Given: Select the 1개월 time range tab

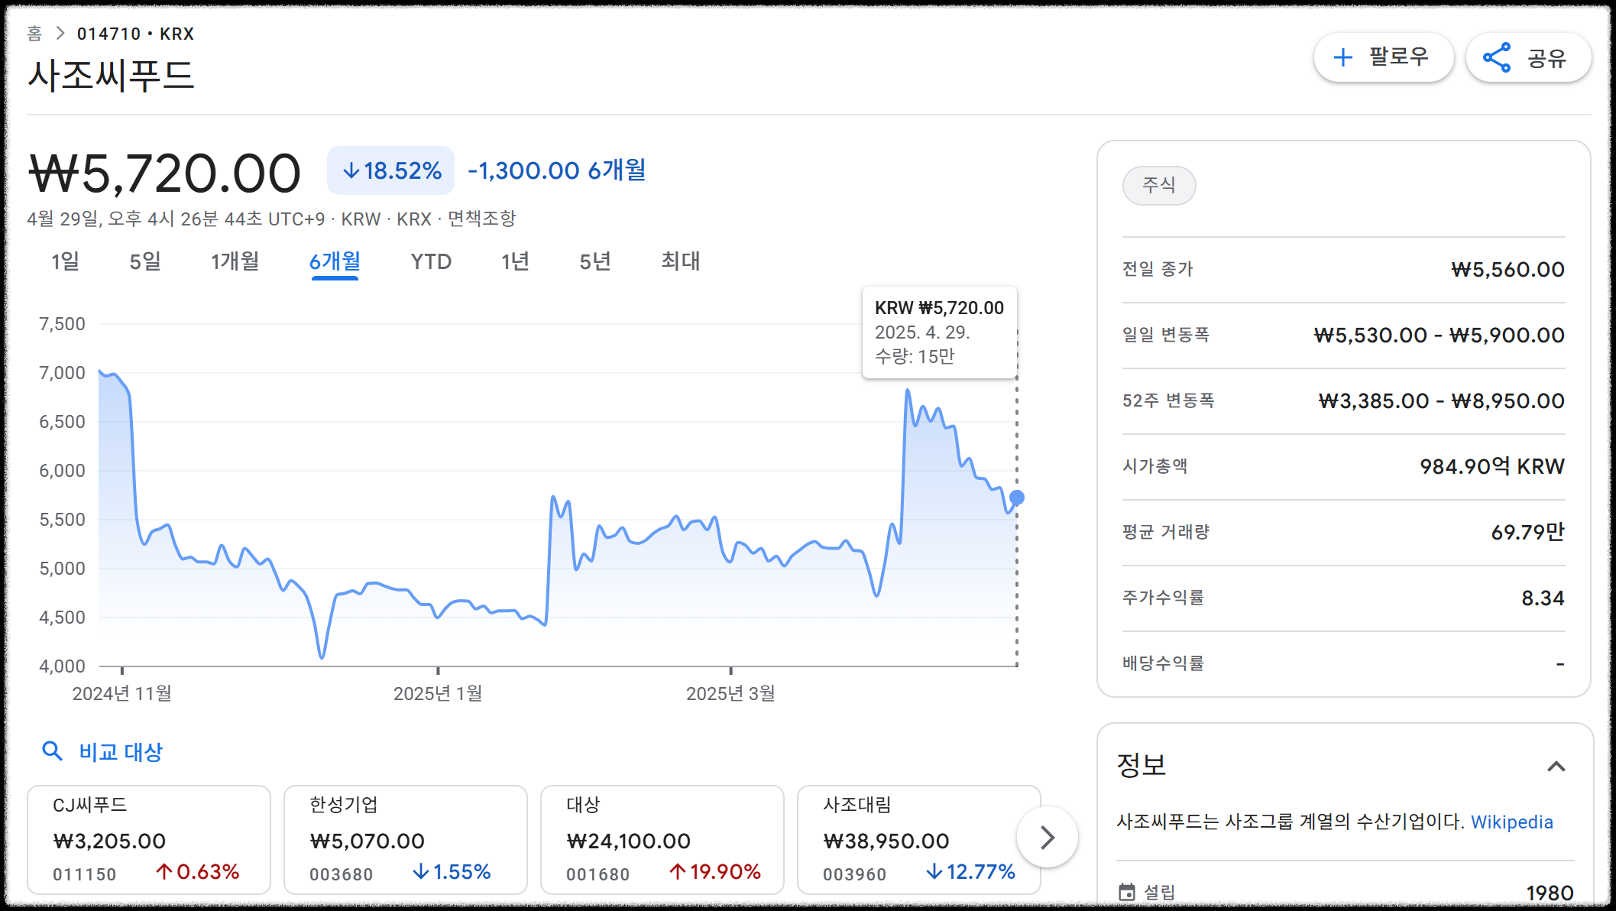Looking at the screenshot, I should [x=235, y=261].
